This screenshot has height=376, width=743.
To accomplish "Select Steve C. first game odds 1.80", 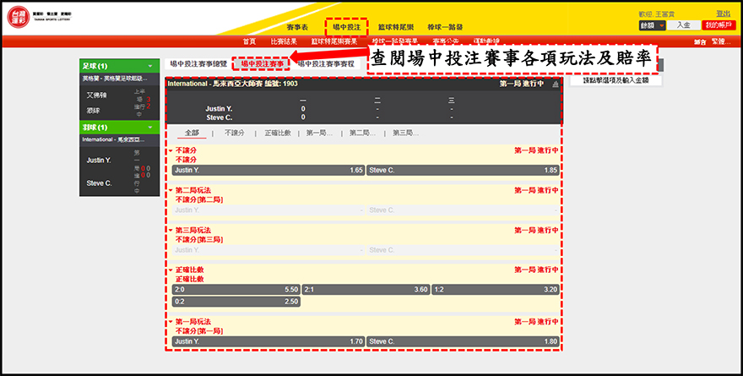I will (x=463, y=341).
